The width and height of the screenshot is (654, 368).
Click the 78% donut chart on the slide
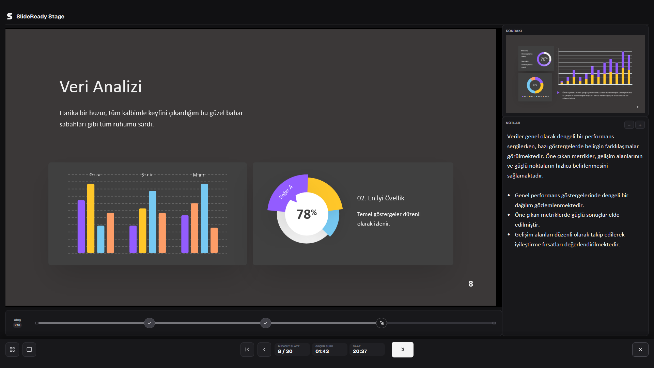(x=306, y=210)
